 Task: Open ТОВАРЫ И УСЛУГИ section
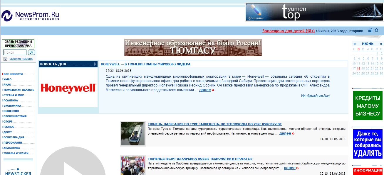pyautogui.click(x=16, y=153)
